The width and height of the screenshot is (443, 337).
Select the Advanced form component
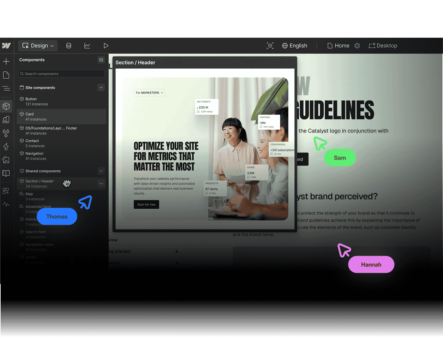click(x=61, y=209)
